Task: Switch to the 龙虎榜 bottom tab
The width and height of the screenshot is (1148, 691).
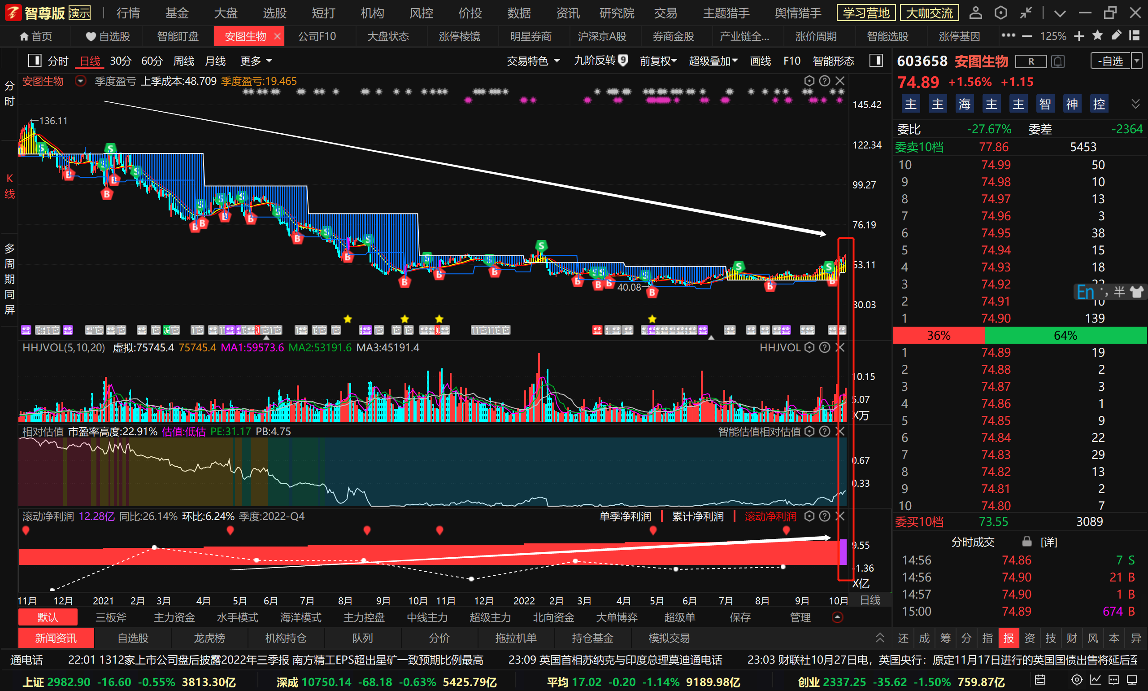Action: click(209, 638)
